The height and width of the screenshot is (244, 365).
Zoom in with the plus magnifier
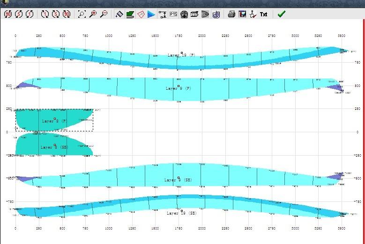pyautogui.click(x=93, y=14)
